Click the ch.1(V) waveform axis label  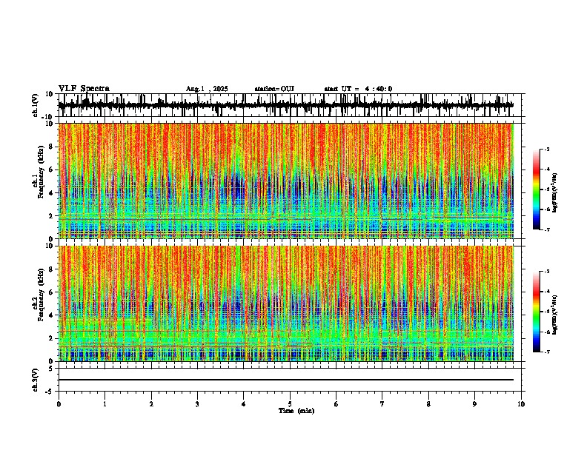coord(36,105)
